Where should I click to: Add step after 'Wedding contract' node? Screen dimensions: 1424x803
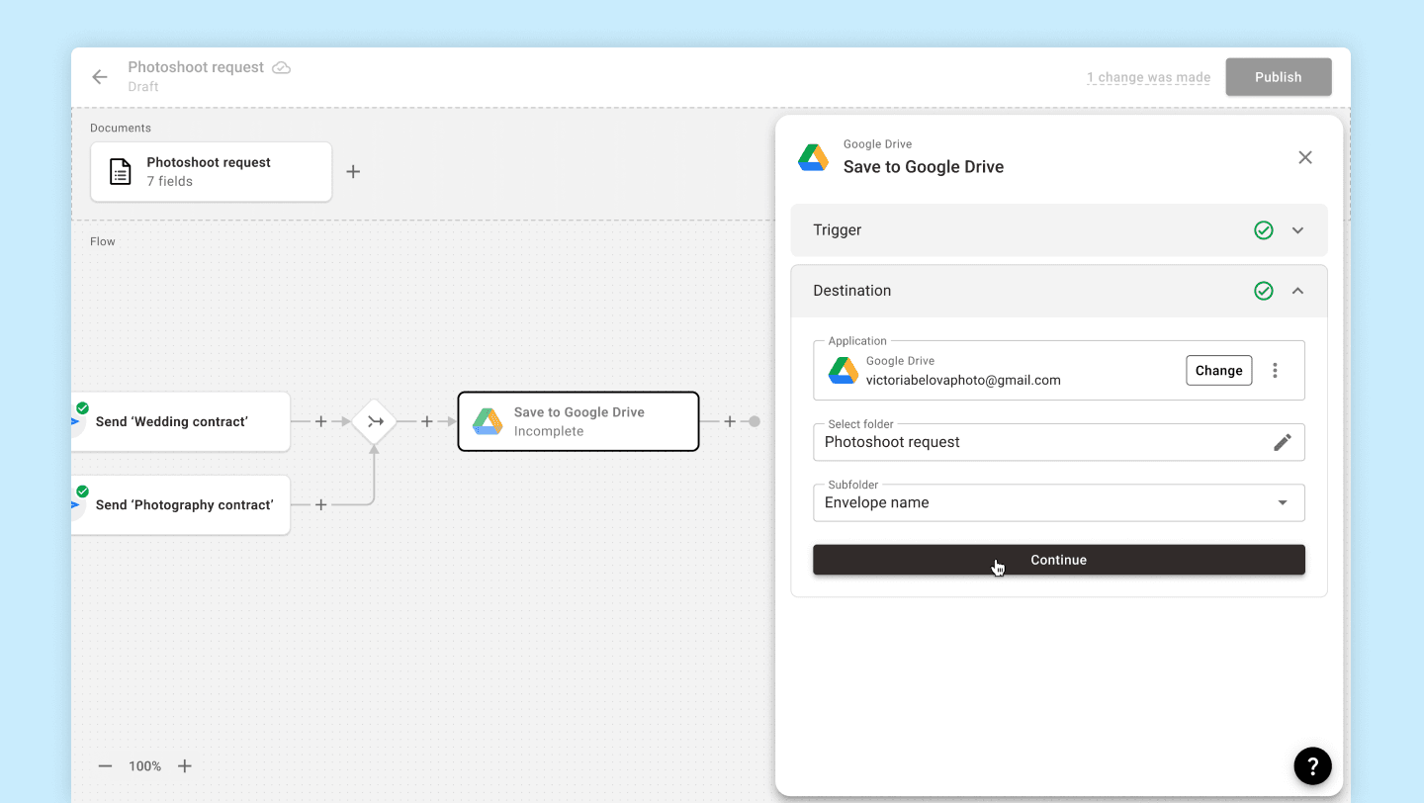click(x=320, y=421)
